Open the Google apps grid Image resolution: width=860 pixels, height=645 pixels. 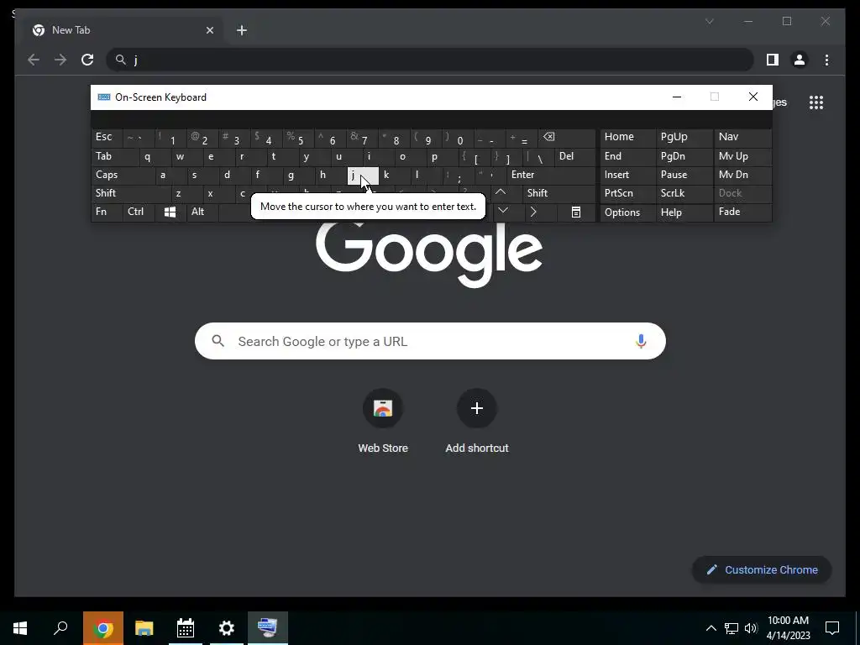(816, 102)
